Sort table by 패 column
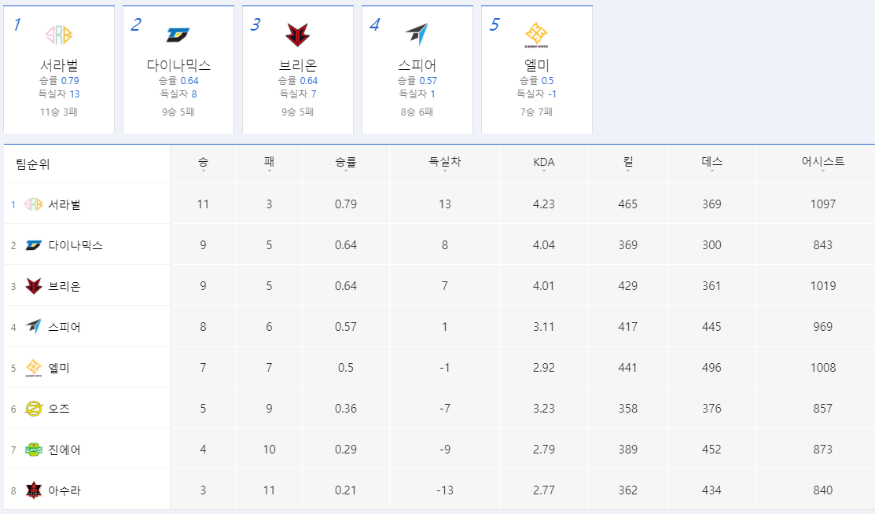Image resolution: width=875 pixels, height=514 pixels. [x=269, y=163]
